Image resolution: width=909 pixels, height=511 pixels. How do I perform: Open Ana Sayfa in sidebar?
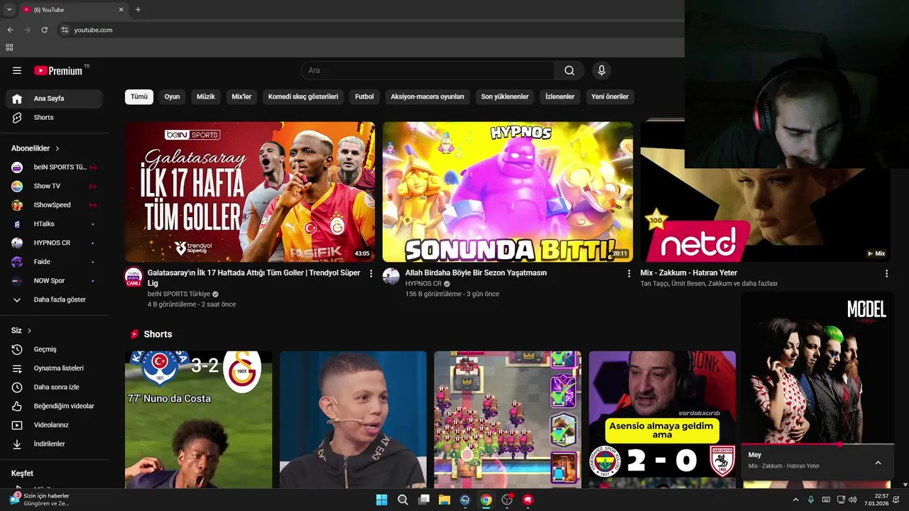point(54,99)
